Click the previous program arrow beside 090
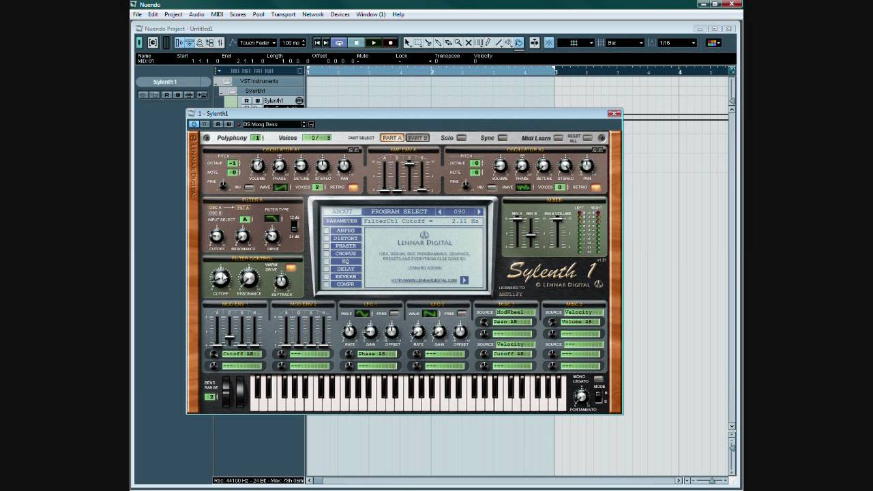The height and width of the screenshot is (491, 873). [440, 211]
